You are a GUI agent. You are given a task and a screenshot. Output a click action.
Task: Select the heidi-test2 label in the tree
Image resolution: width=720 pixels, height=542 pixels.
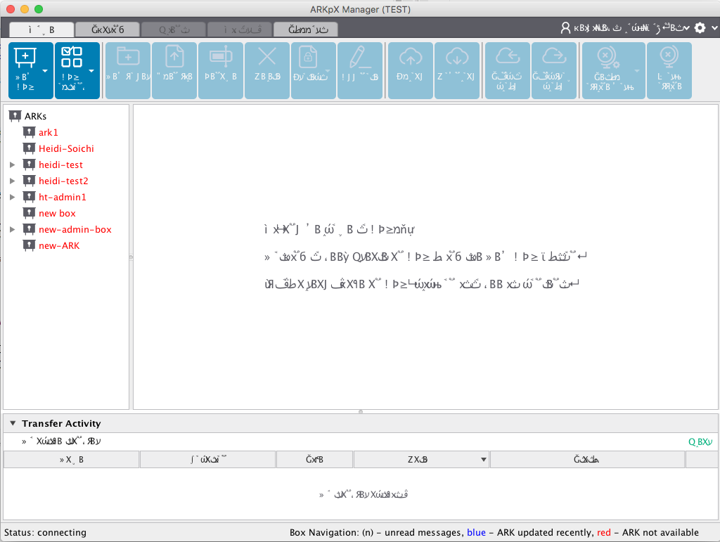tap(63, 181)
